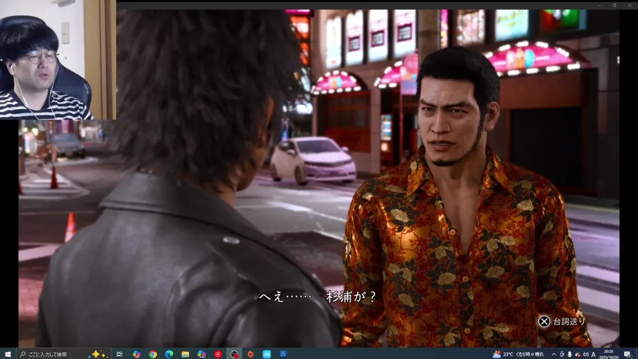Click the microphone tray icon
This screenshot has height=359, width=638.
click(570, 354)
